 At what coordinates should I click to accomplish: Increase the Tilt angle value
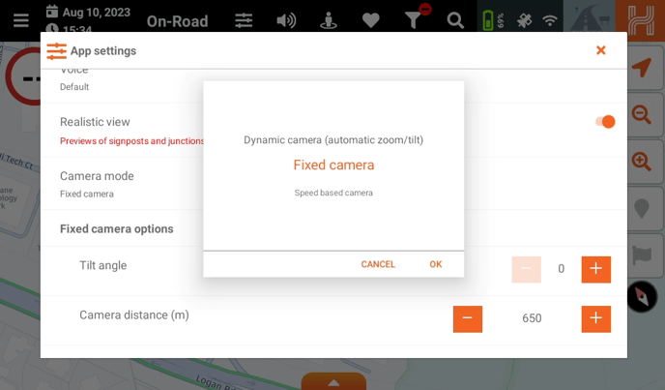click(595, 269)
